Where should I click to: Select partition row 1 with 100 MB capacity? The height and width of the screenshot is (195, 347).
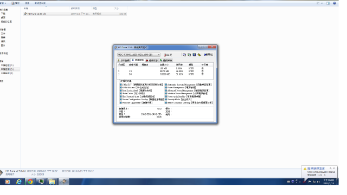coord(165,69)
